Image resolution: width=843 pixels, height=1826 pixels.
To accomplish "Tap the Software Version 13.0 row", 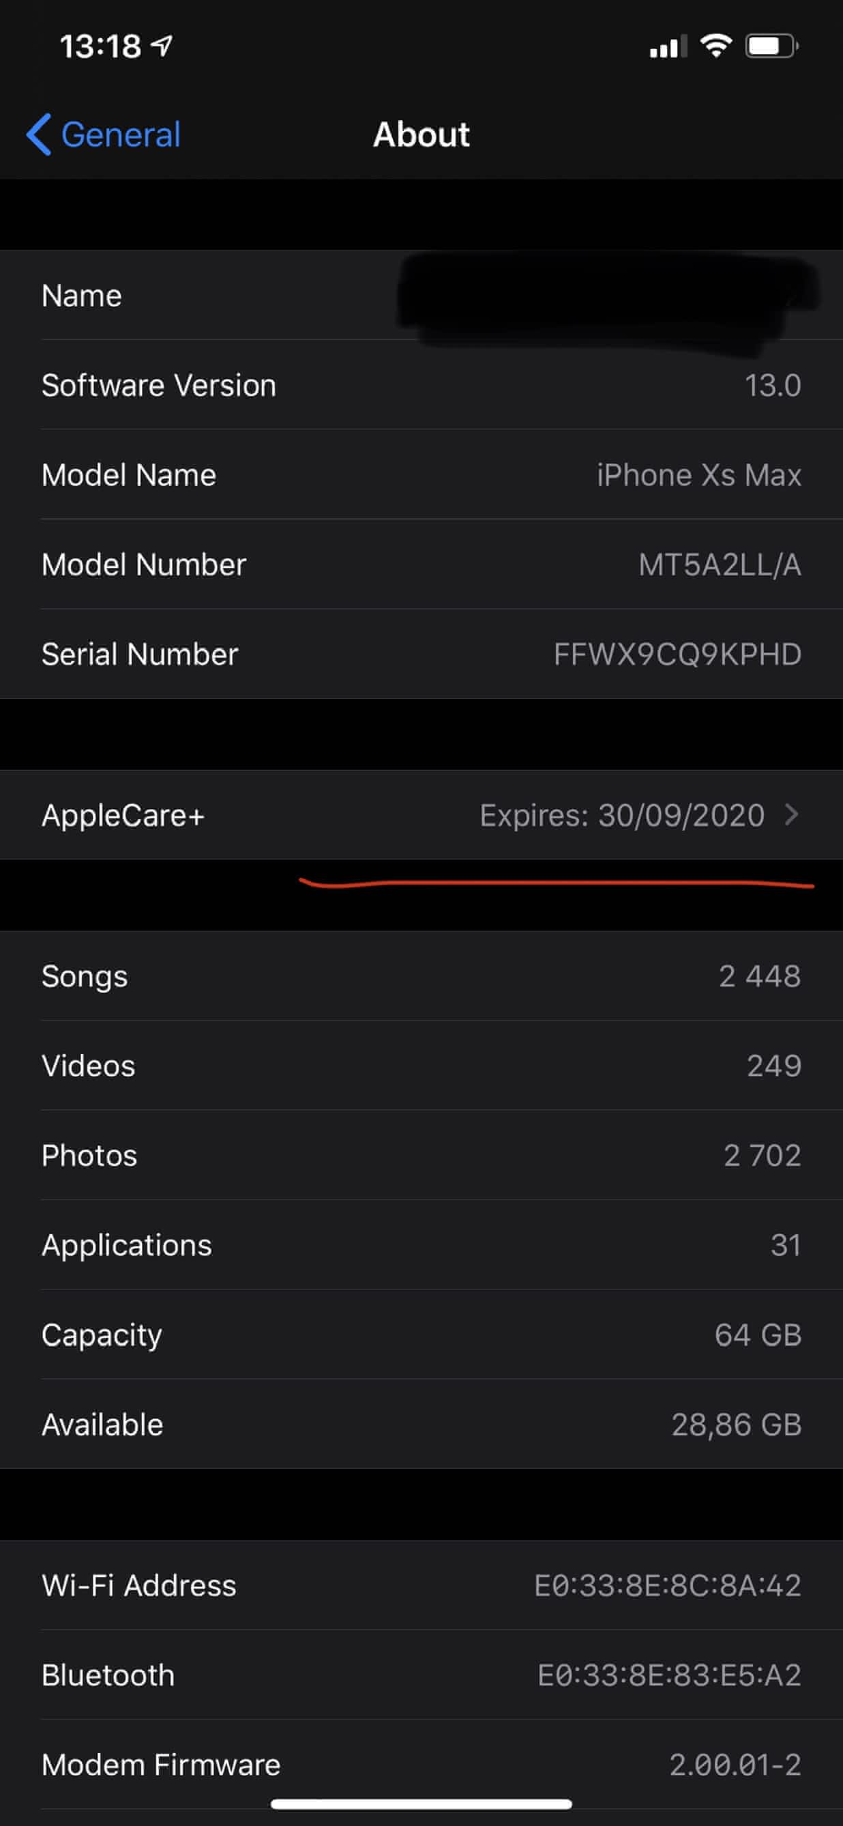I will tap(421, 385).
